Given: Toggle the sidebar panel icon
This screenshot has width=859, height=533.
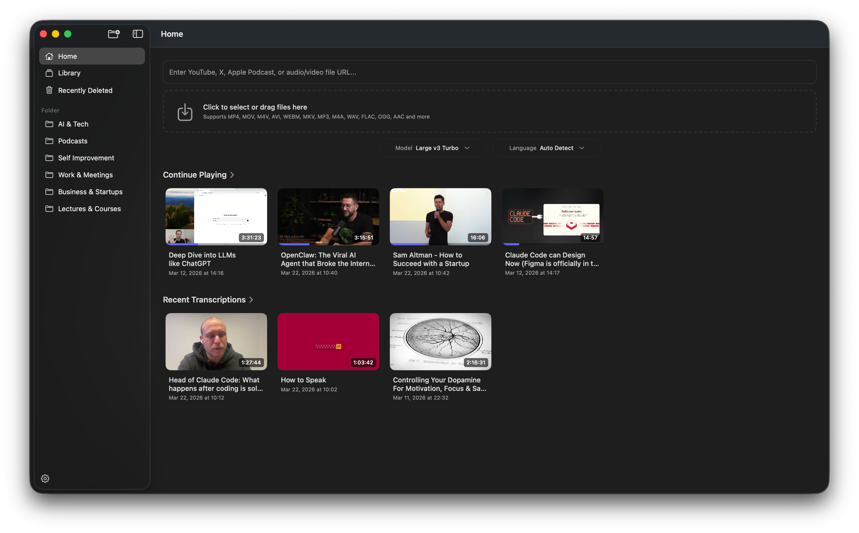Looking at the screenshot, I should pos(138,34).
